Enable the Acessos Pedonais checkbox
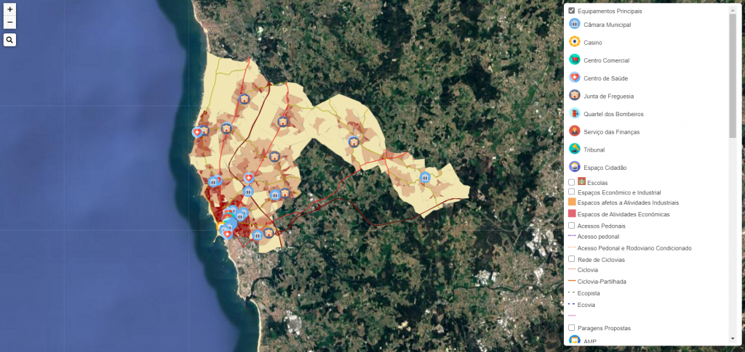Image resolution: width=745 pixels, height=352 pixels. pyautogui.click(x=572, y=226)
